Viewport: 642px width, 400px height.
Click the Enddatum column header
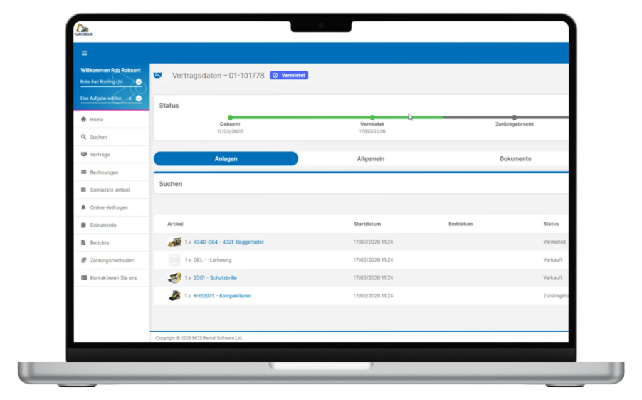pos(460,224)
